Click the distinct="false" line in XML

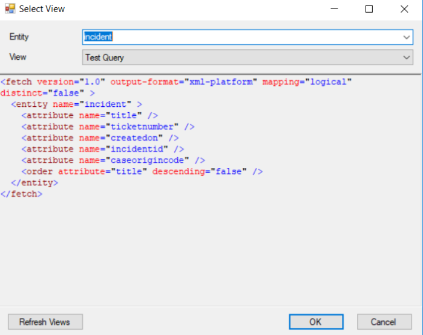click(x=47, y=93)
